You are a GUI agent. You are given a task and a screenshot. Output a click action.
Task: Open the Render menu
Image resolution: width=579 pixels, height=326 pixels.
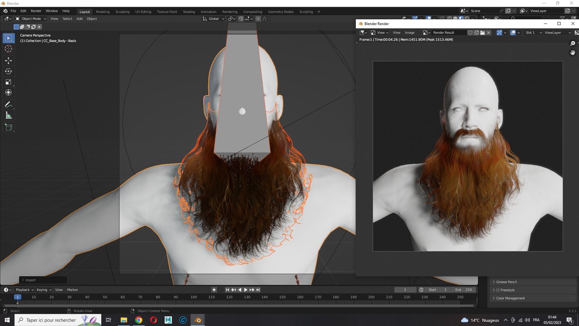(36, 11)
